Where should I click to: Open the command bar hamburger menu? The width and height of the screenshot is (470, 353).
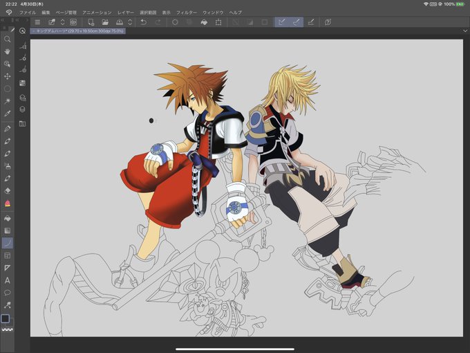pos(37,22)
